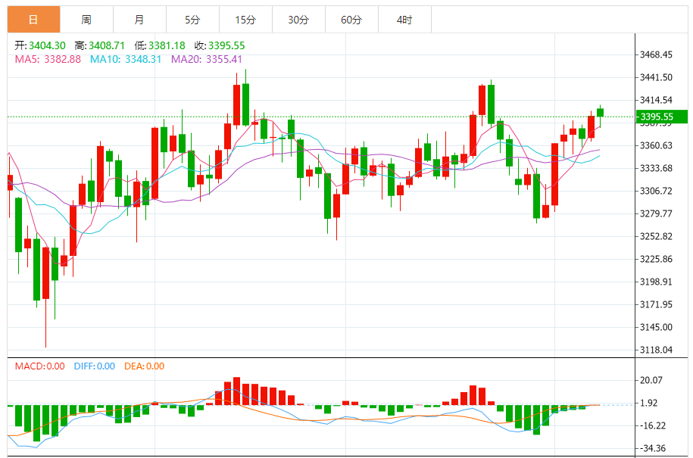Click the -34.36 MACD axis label
The height and width of the screenshot is (458, 693).
click(653, 448)
